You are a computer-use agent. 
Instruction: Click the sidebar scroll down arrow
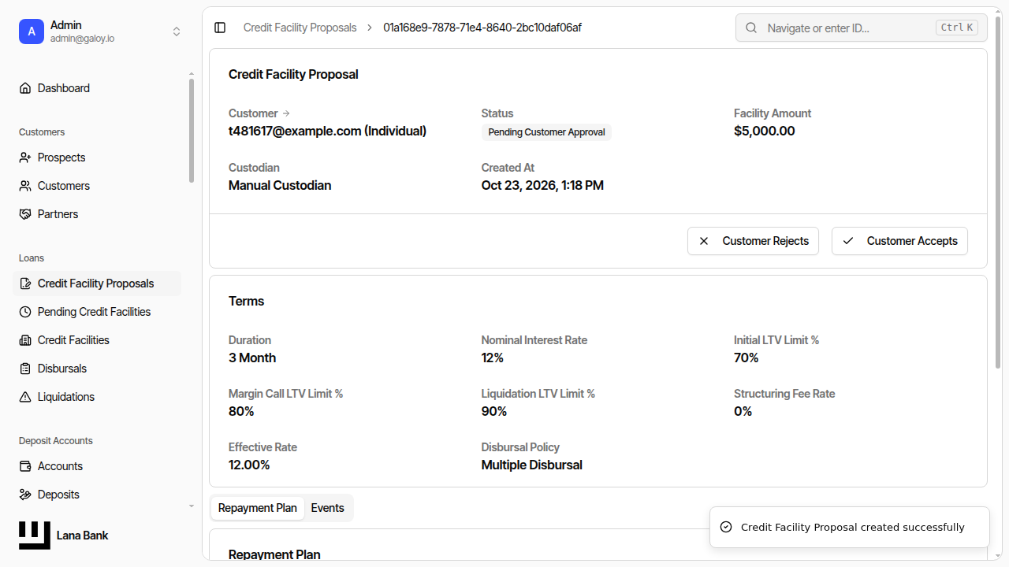pyautogui.click(x=191, y=506)
